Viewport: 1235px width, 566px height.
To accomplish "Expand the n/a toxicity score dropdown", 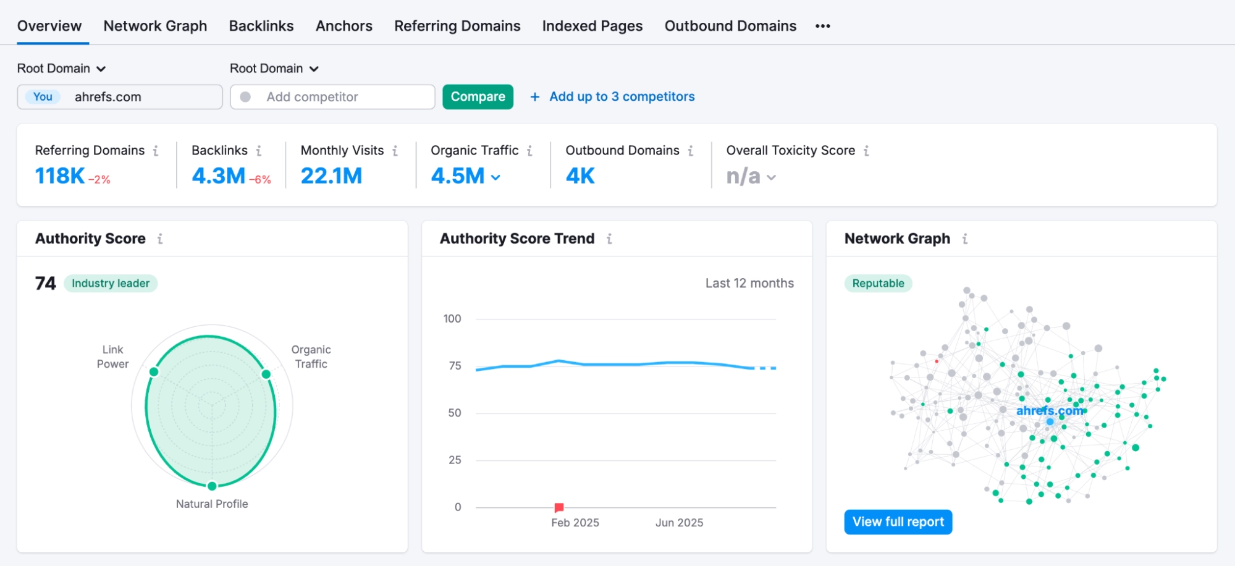I will [770, 177].
